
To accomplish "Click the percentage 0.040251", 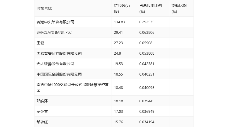I will point(147,74).
